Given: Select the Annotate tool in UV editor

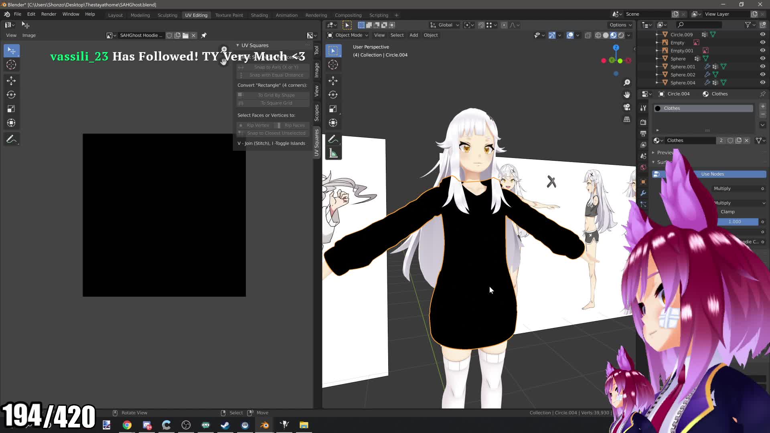Looking at the screenshot, I should point(11,139).
